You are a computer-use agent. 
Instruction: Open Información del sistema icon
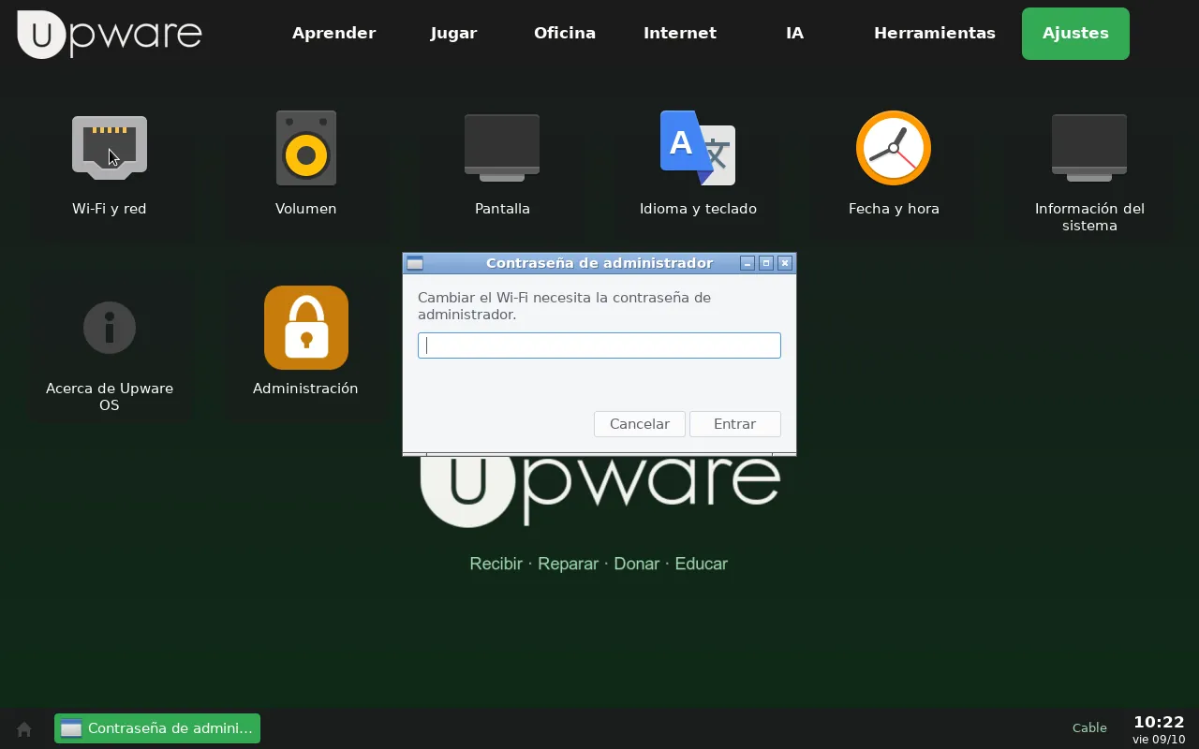1089,148
